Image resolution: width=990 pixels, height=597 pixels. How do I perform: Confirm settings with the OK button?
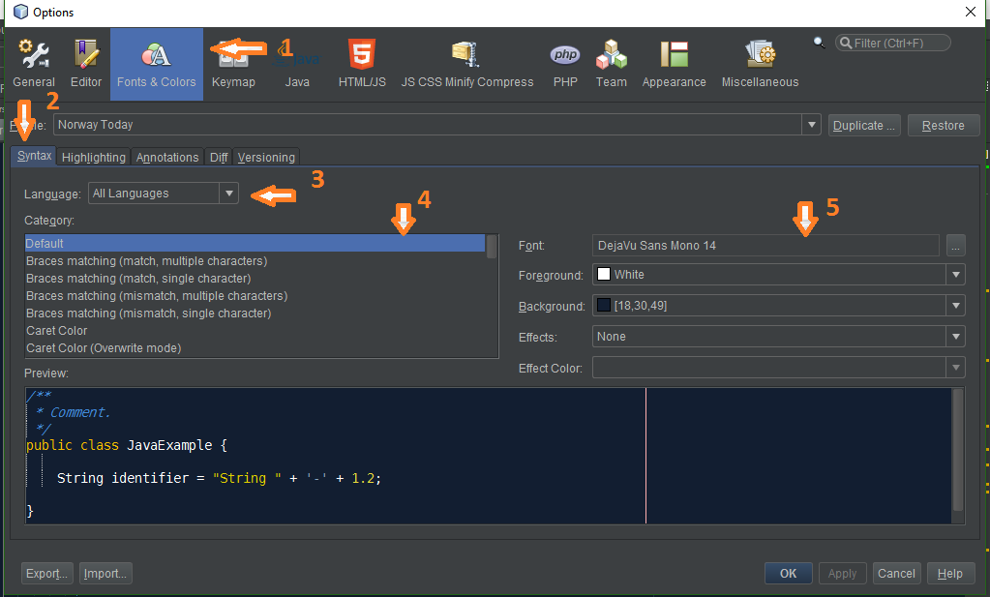click(788, 573)
